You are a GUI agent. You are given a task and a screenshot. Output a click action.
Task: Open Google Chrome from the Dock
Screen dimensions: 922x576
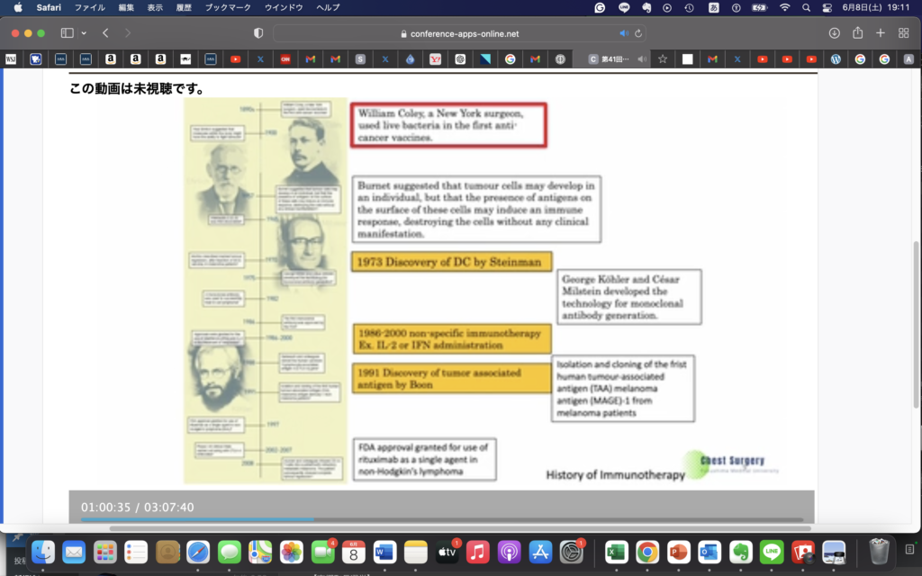(x=646, y=552)
